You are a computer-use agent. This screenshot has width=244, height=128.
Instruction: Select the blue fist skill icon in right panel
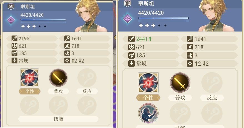(x=148, y=113)
